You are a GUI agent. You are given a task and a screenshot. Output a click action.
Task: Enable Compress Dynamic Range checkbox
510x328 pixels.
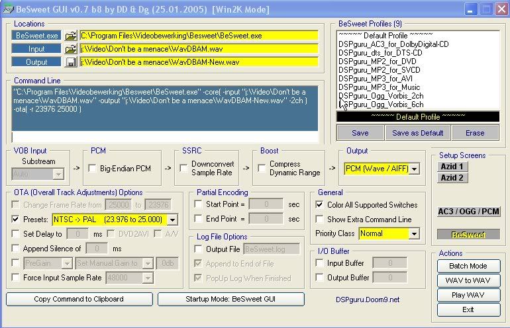coord(262,168)
